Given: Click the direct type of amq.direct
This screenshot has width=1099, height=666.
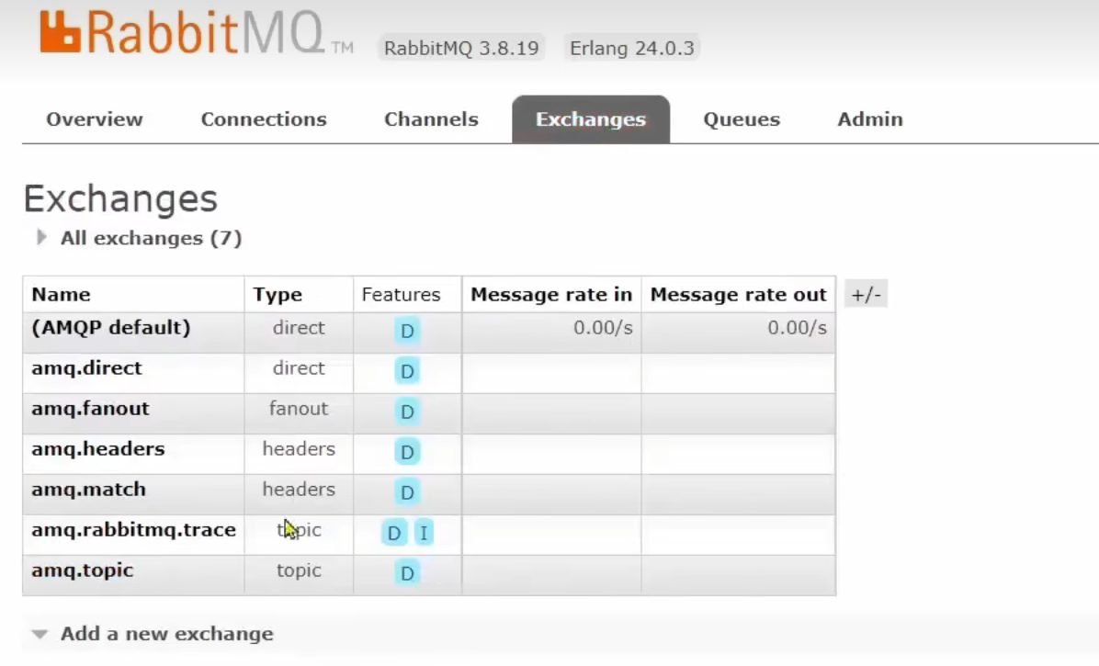Looking at the screenshot, I should tap(299, 368).
